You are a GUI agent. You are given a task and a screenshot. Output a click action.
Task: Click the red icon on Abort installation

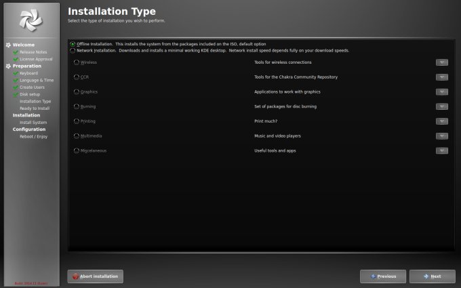coord(75,276)
